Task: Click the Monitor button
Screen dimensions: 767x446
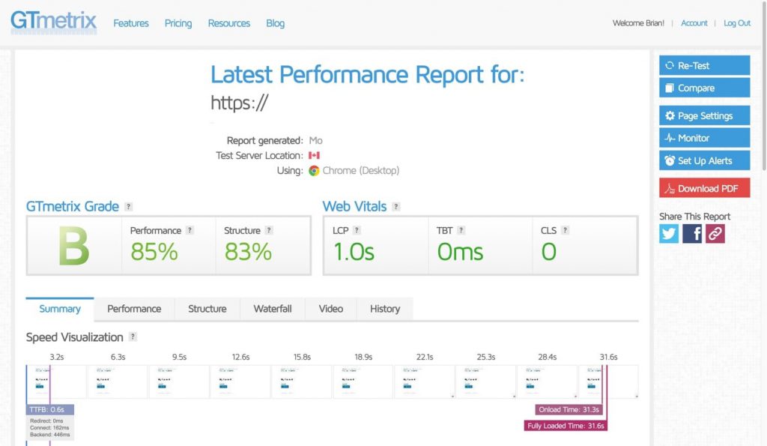Action: [704, 138]
